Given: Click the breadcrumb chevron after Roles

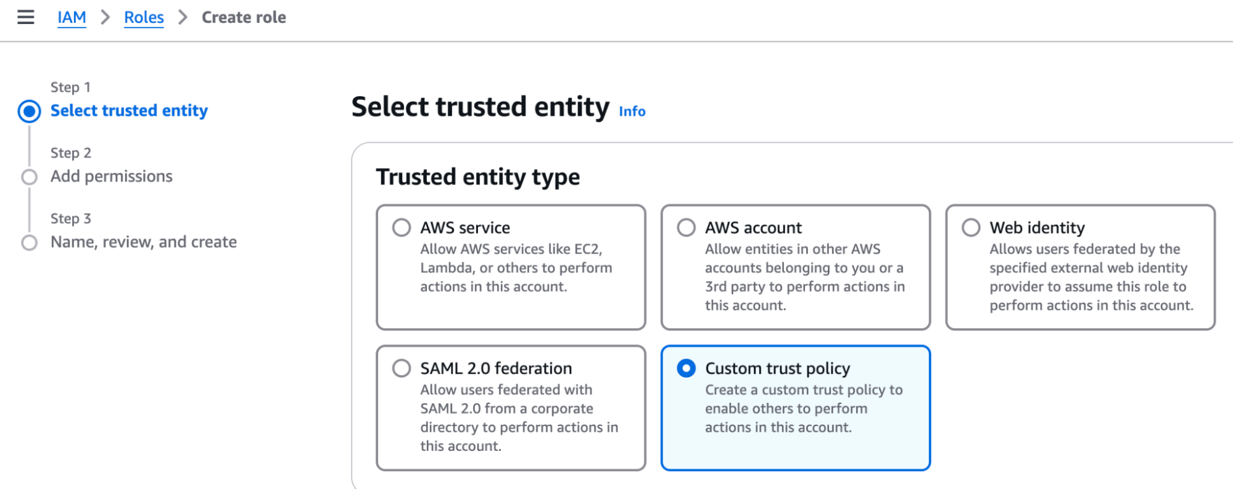Looking at the screenshot, I should pyautogui.click(x=183, y=17).
